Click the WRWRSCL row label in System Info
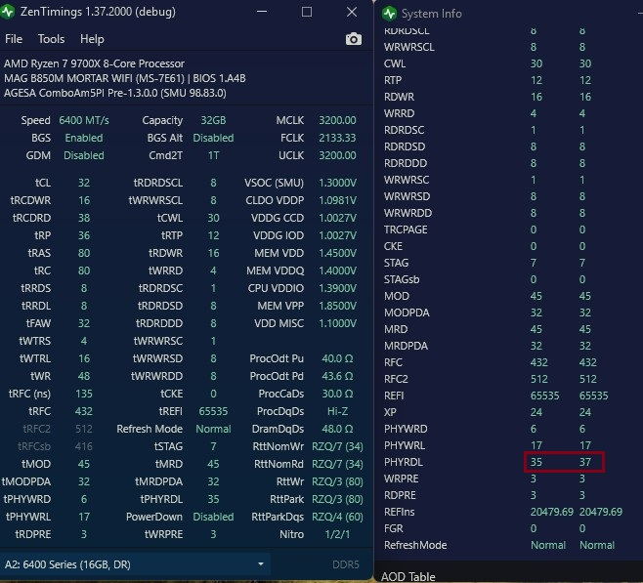The image size is (643, 583). tap(408, 47)
